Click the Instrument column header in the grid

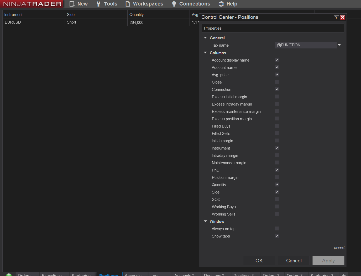point(34,15)
